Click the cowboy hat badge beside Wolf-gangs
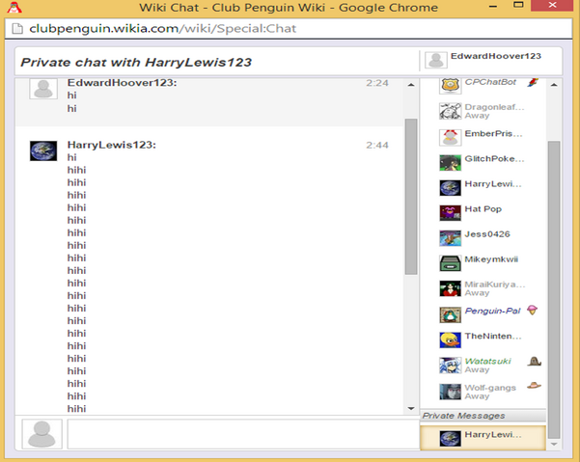 click(534, 386)
